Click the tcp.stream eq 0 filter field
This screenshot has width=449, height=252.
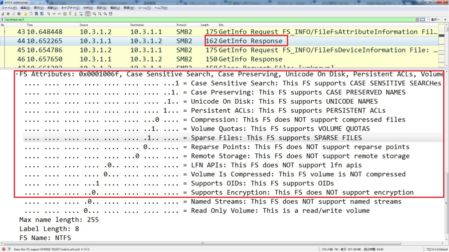pos(209,20)
